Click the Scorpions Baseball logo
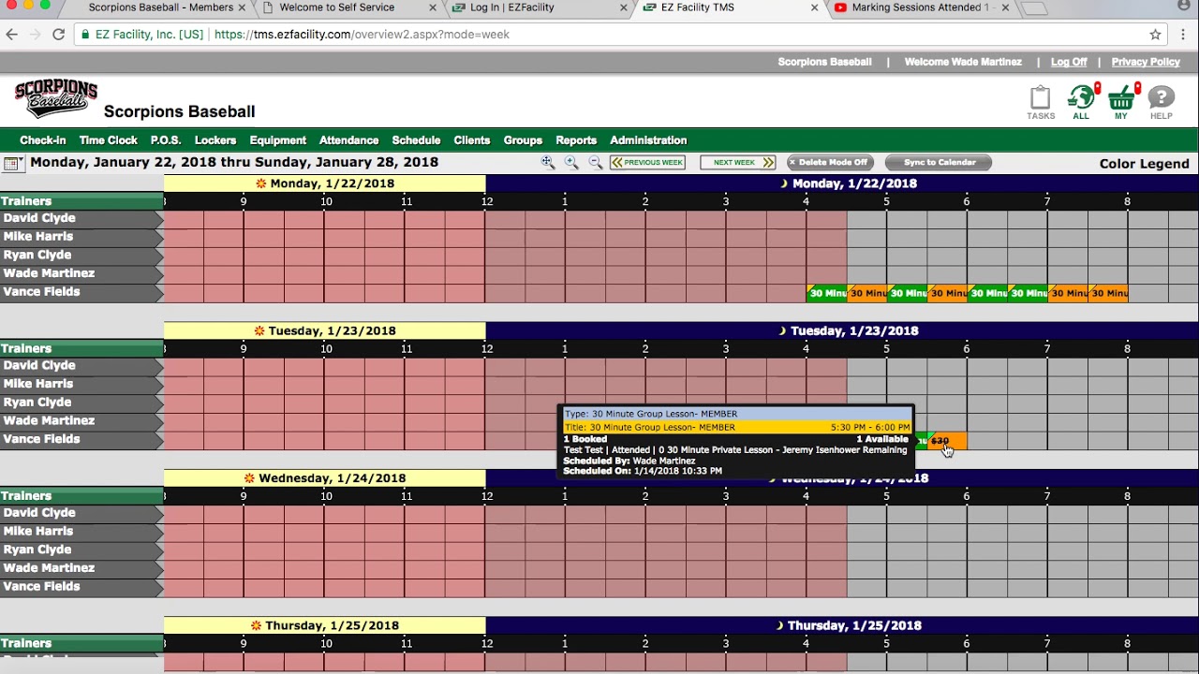The width and height of the screenshot is (1199, 674). click(x=56, y=98)
